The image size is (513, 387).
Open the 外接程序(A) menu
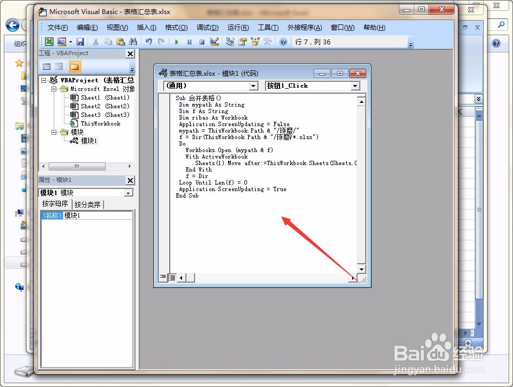[304, 28]
